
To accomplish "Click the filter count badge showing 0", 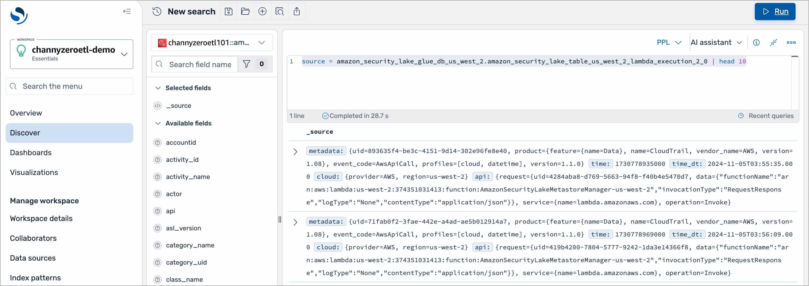I will pyautogui.click(x=262, y=64).
